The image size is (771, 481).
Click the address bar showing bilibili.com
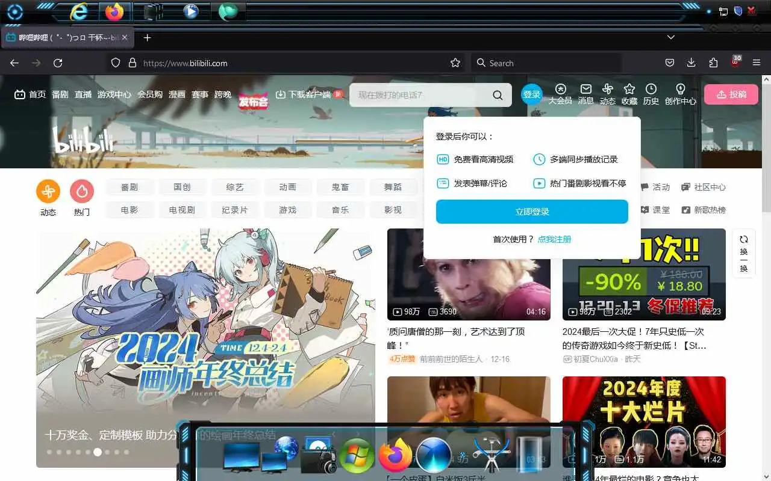(x=286, y=63)
